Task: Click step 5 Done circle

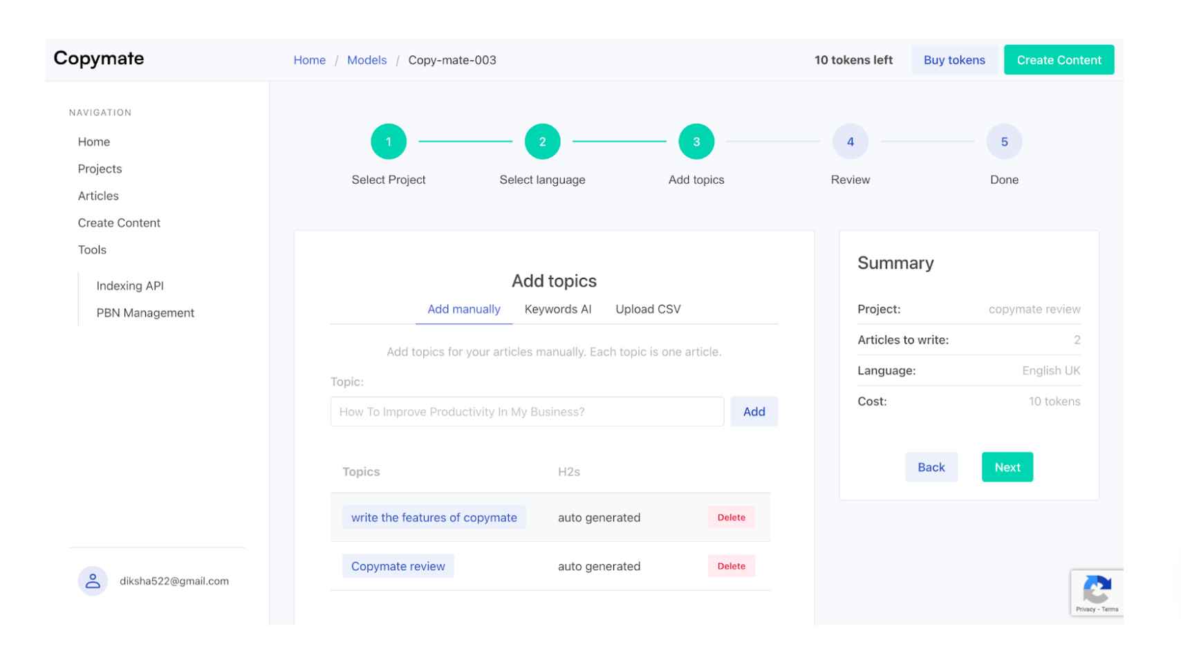Action: [x=1004, y=142]
